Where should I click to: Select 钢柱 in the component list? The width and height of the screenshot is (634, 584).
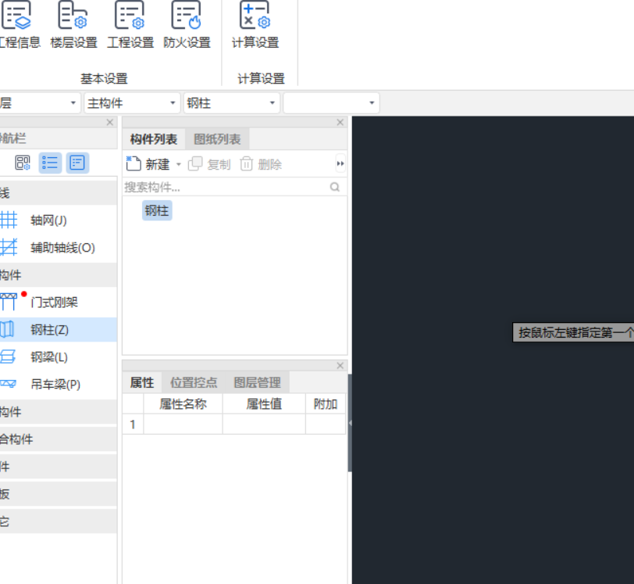click(157, 210)
